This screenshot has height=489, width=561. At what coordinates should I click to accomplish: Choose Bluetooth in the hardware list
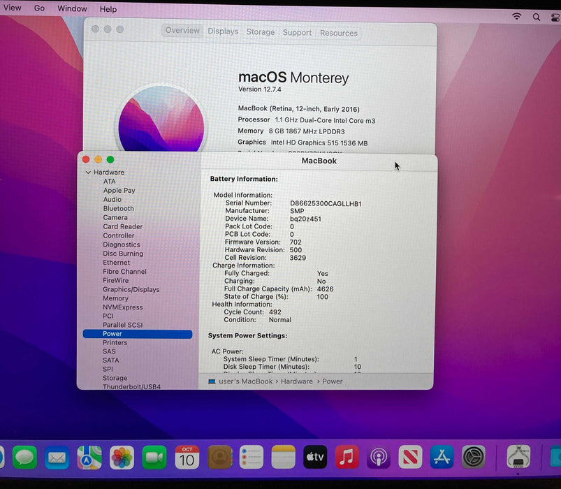[118, 208]
